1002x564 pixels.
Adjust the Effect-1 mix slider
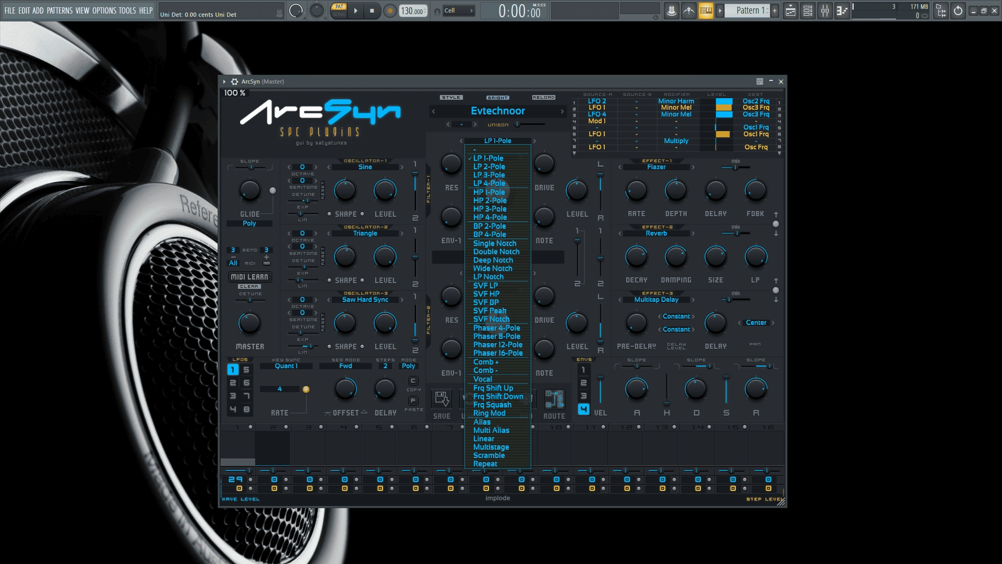pos(736,168)
